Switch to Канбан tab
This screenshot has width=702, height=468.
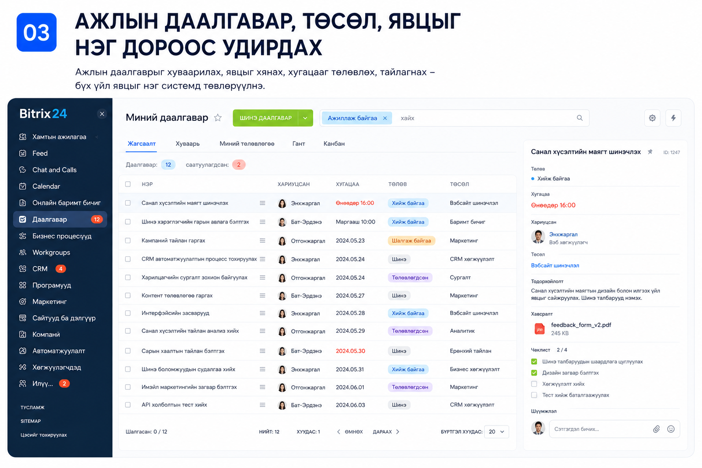[x=334, y=144]
